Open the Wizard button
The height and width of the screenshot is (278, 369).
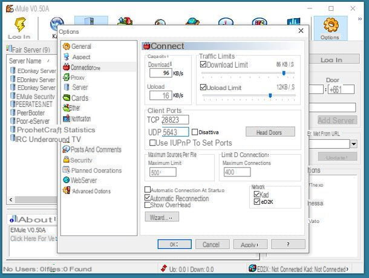click(x=162, y=217)
